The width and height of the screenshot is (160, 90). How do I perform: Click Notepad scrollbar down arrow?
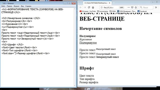[74, 85]
